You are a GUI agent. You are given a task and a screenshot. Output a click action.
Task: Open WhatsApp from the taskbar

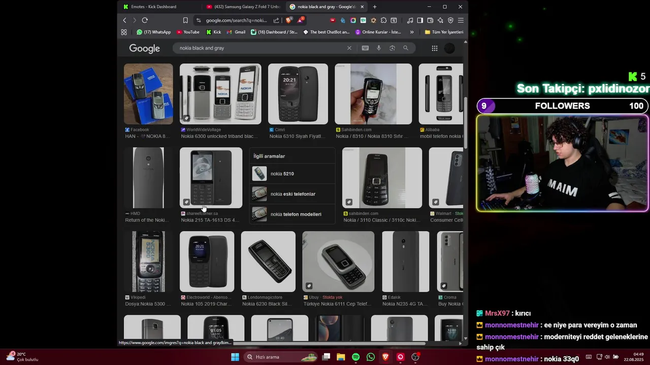(x=370, y=357)
